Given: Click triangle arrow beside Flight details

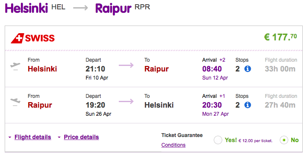Looking at the screenshot, I should click(10, 137).
